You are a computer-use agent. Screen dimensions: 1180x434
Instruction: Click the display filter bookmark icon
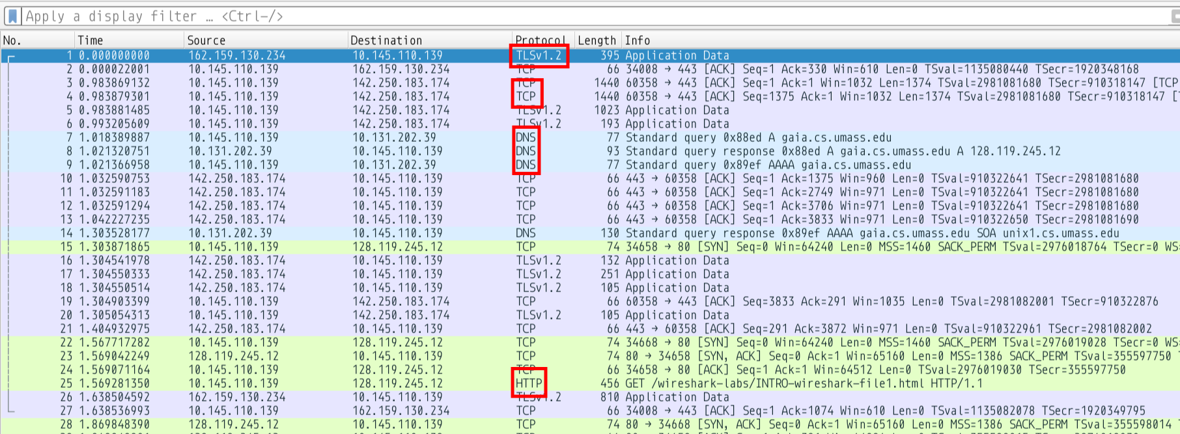12,16
